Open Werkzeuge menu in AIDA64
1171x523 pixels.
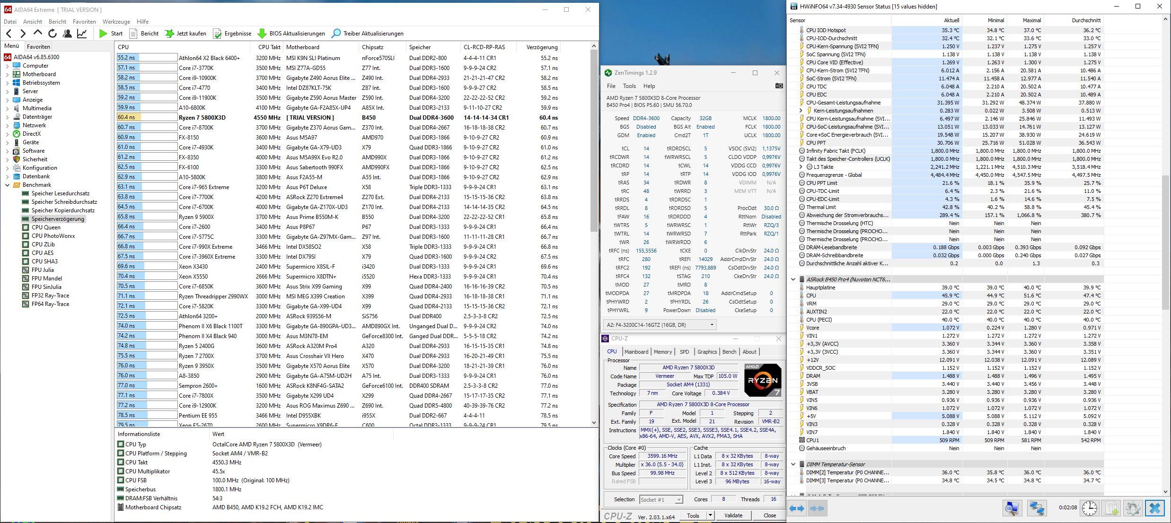116,22
